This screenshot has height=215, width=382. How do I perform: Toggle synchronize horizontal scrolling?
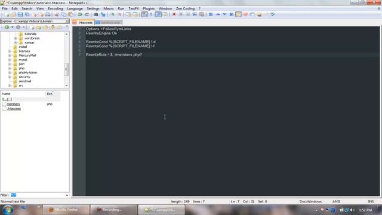(x=135, y=14)
